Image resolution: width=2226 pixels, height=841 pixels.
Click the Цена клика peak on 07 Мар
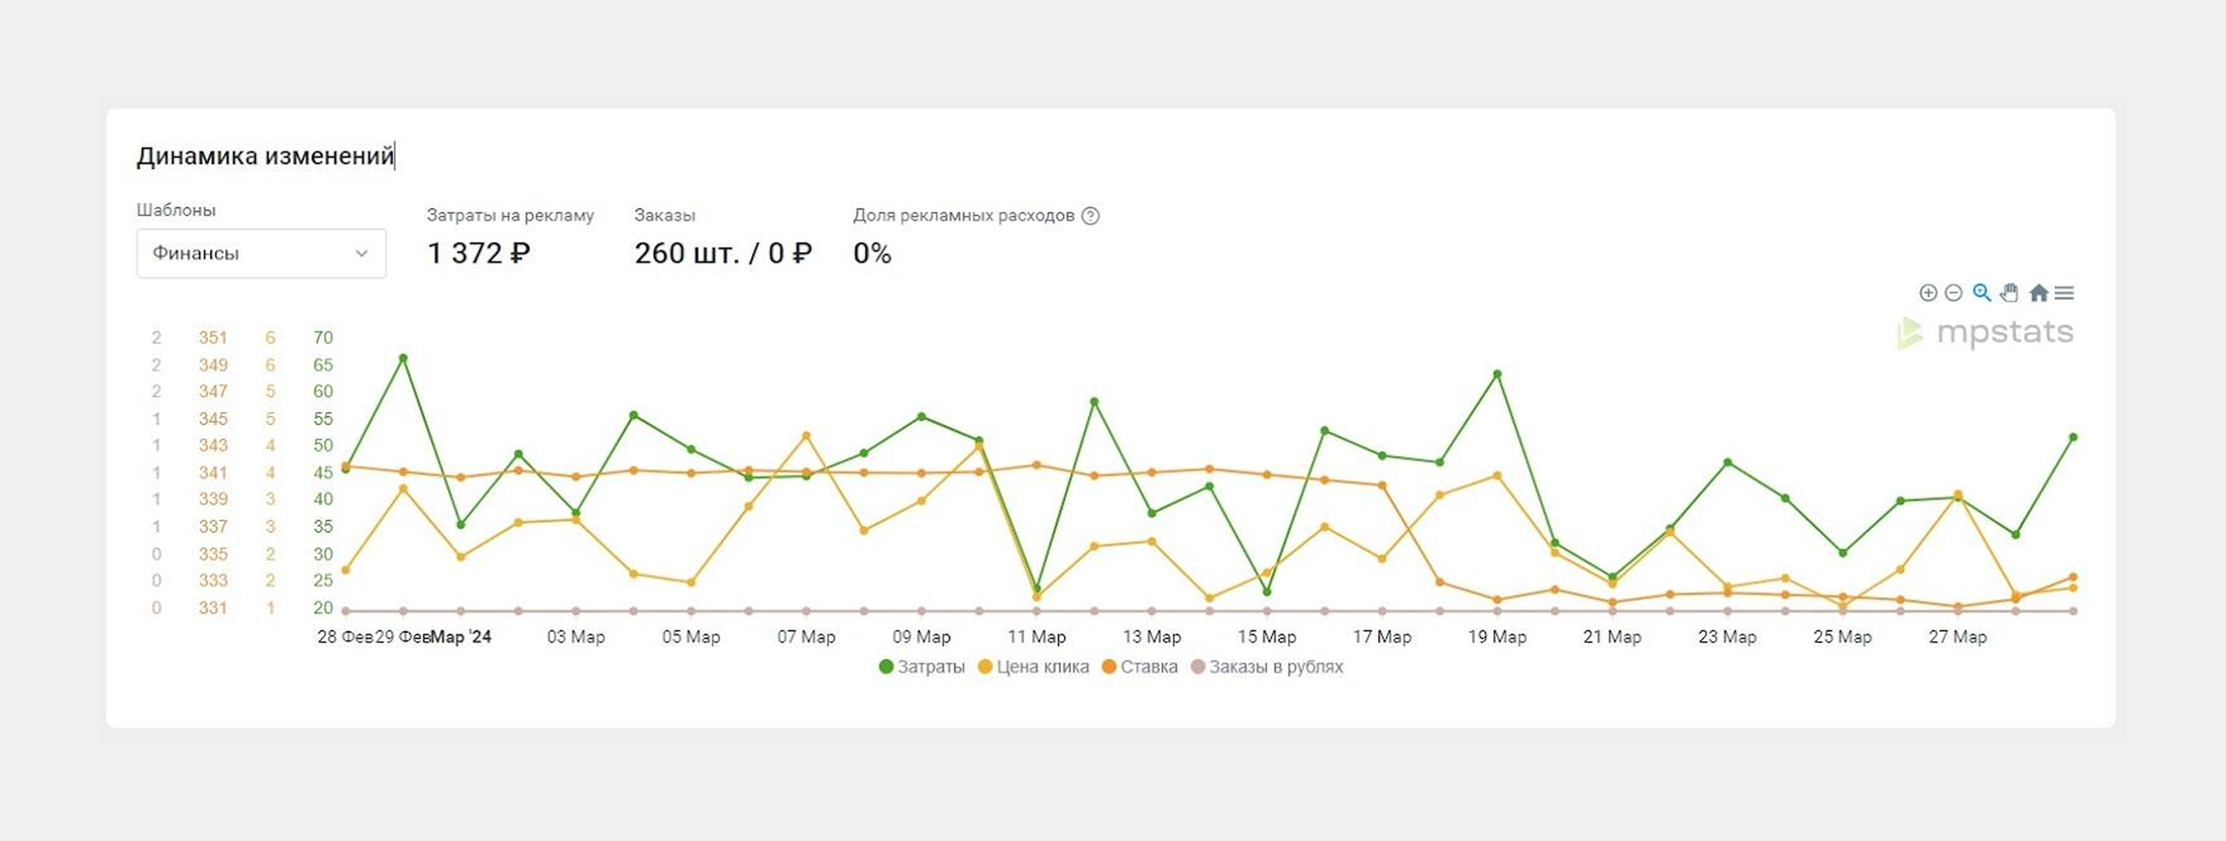tap(806, 435)
